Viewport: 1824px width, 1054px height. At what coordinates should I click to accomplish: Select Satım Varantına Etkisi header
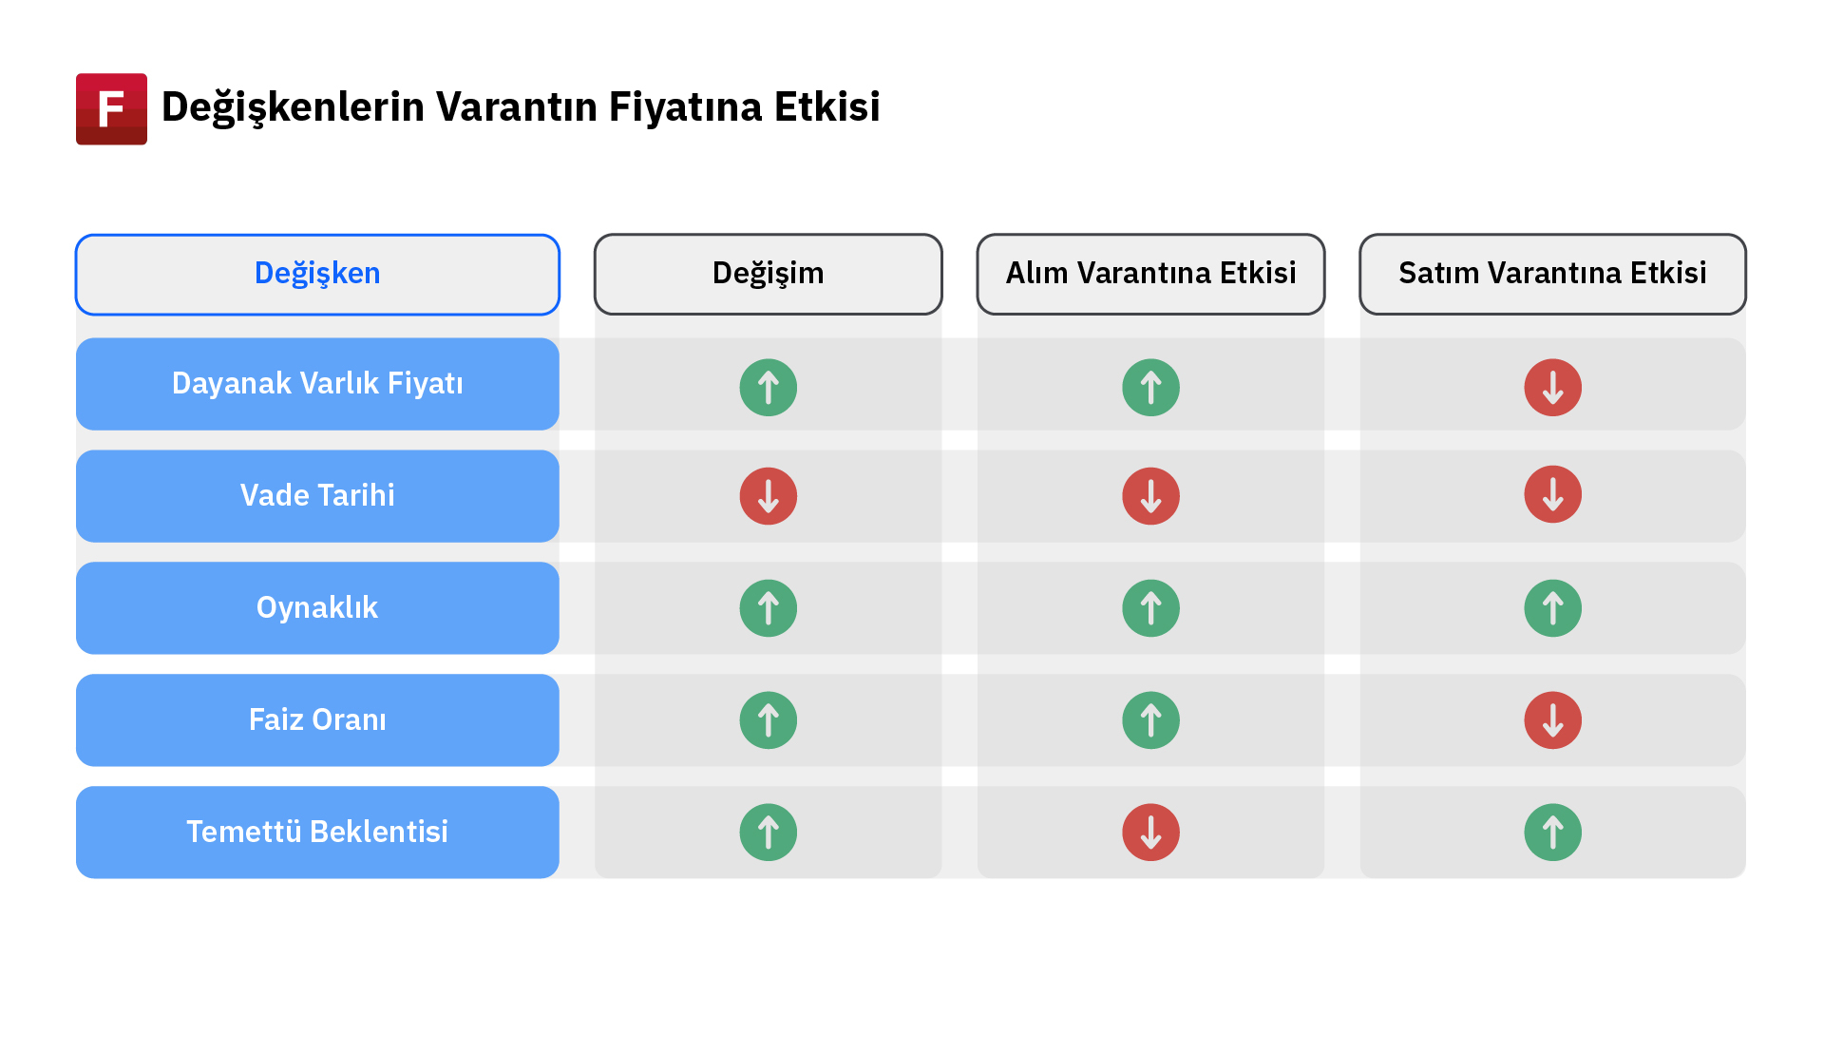point(1552,275)
